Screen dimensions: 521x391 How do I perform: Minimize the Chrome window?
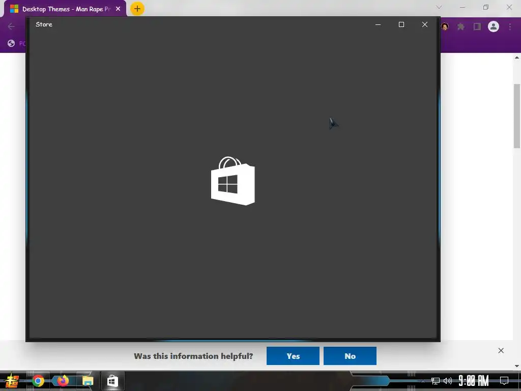tap(462, 7)
